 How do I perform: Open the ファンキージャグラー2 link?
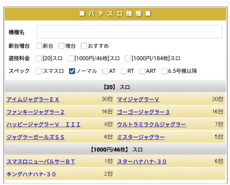pos(36,112)
